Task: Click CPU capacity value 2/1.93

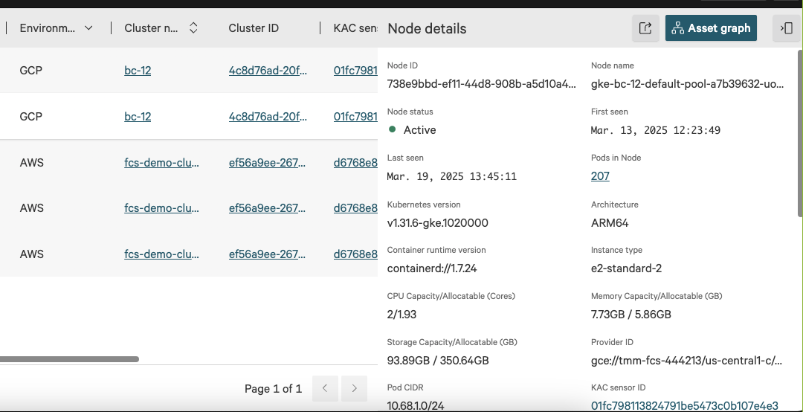Action: pos(401,315)
